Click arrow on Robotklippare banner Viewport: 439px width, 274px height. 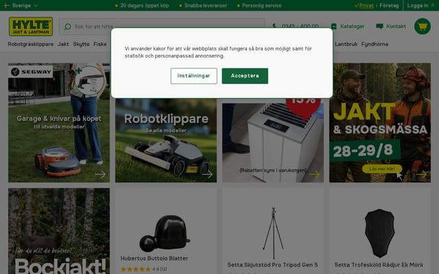click(207, 174)
